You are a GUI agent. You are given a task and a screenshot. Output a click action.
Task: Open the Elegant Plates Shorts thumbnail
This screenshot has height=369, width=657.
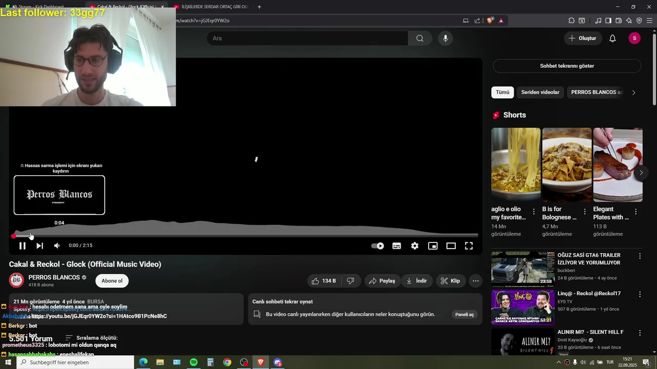coord(618,165)
